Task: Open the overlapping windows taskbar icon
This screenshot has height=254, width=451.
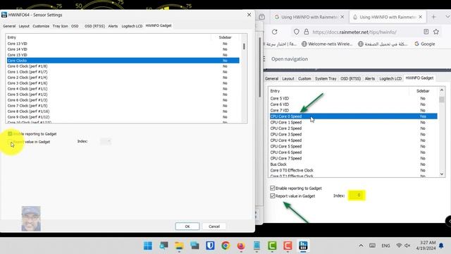Action: [194, 246]
